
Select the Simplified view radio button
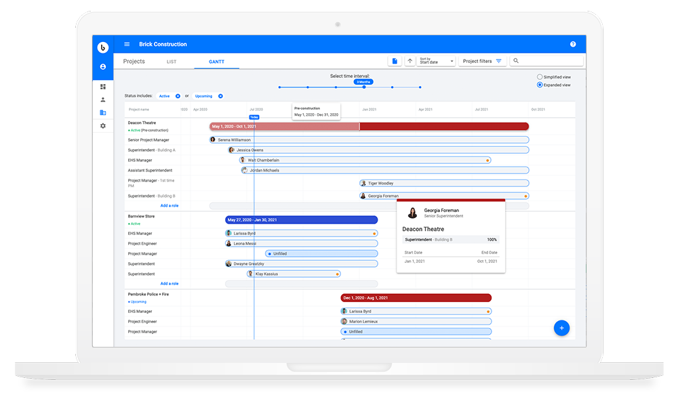[x=540, y=77]
